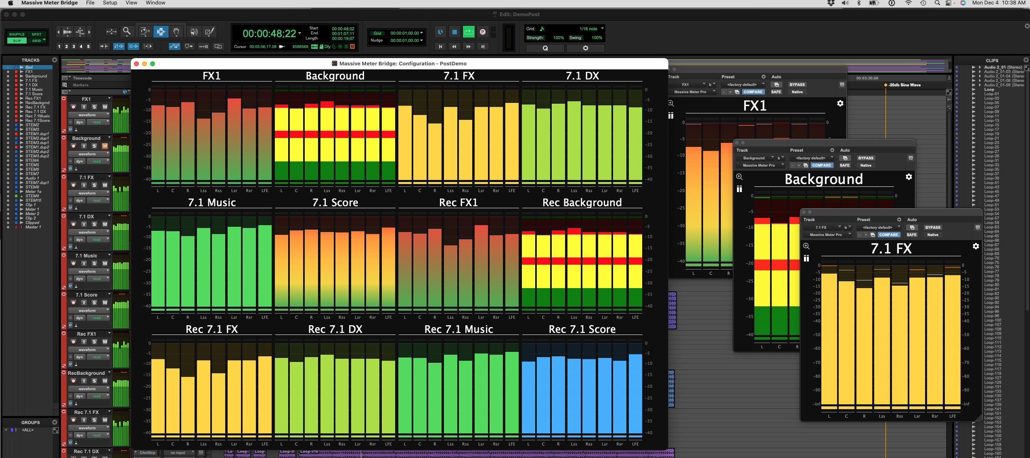The width and height of the screenshot is (1030, 458).
Task: Open the Setup menu in the menu bar
Action: [x=109, y=3]
